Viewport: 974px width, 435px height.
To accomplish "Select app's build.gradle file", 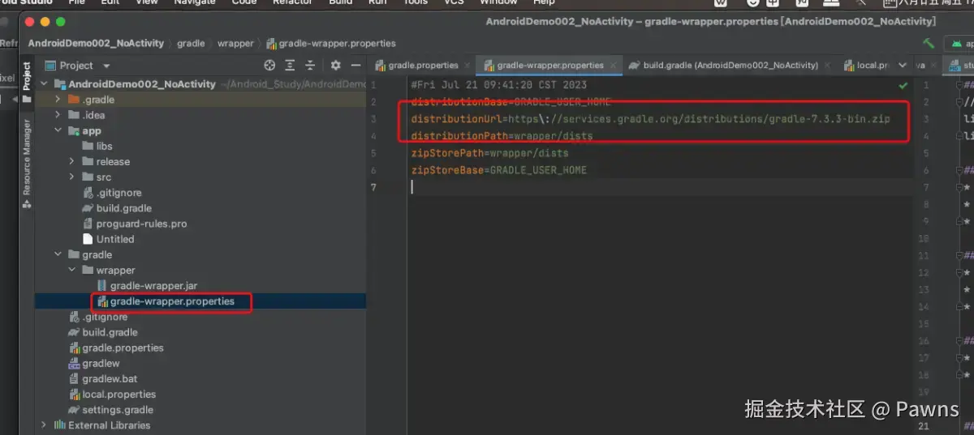I will pos(119,208).
